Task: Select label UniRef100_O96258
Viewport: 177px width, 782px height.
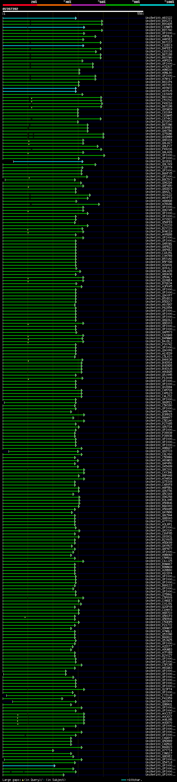Action: (159, 497)
